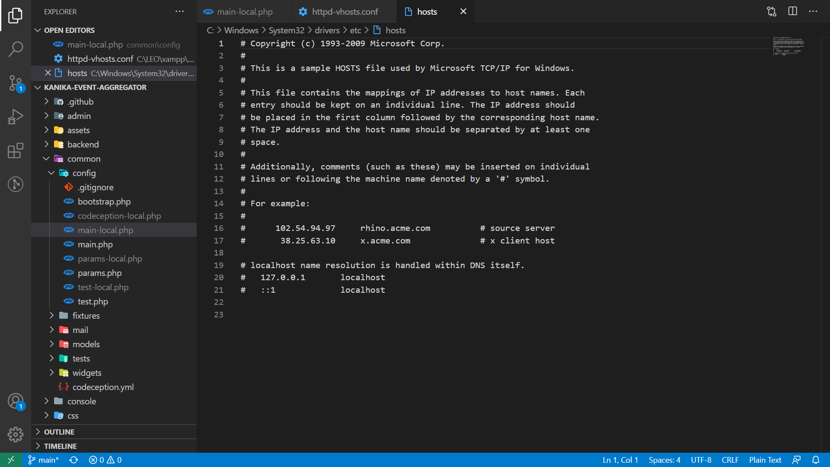Click the Run and Debug icon in sidebar

pyautogui.click(x=16, y=116)
